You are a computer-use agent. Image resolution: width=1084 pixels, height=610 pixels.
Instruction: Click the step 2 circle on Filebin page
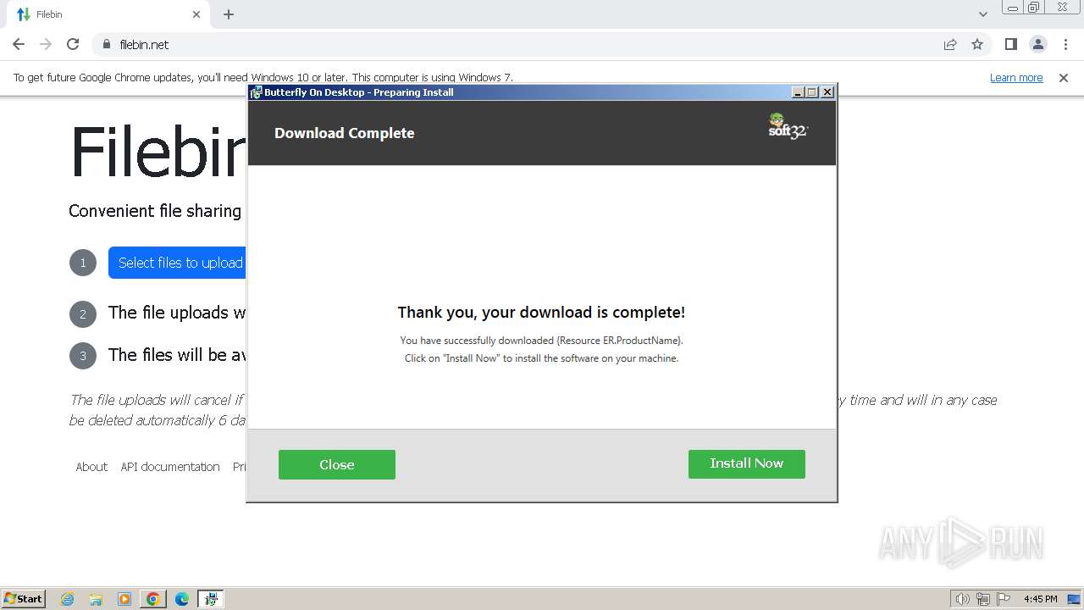click(x=83, y=313)
